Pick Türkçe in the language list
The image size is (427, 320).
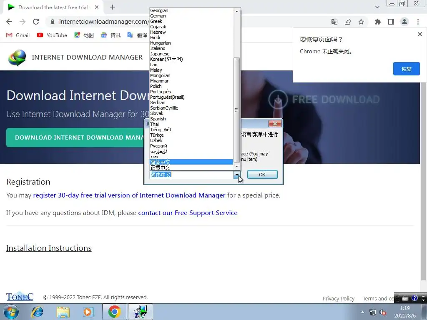coord(191,135)
